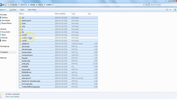The height and width of the screenshot is (99, 177).
Task: Click the lib folder icon
Action: tap(20, 32)
